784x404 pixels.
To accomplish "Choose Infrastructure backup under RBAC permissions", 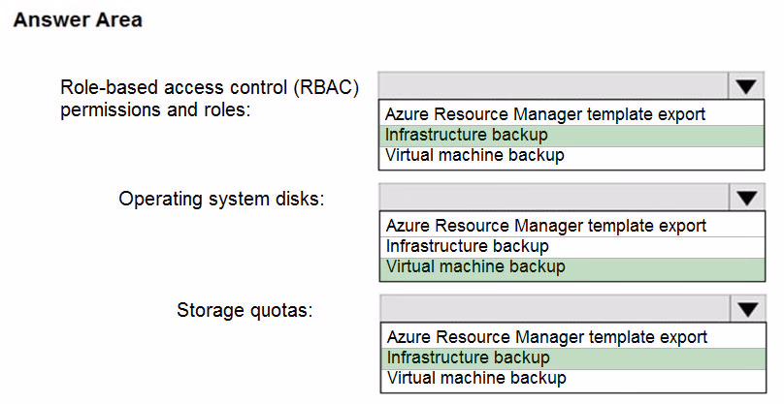I will click(x=571, y=136).
